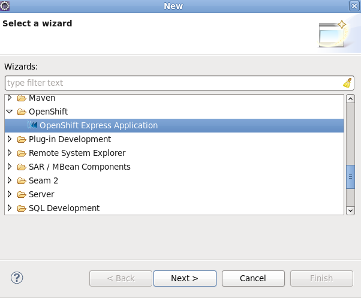361x298 pixels.
Task: Click the Eclipse icon in the title bar
Action: 5,6
